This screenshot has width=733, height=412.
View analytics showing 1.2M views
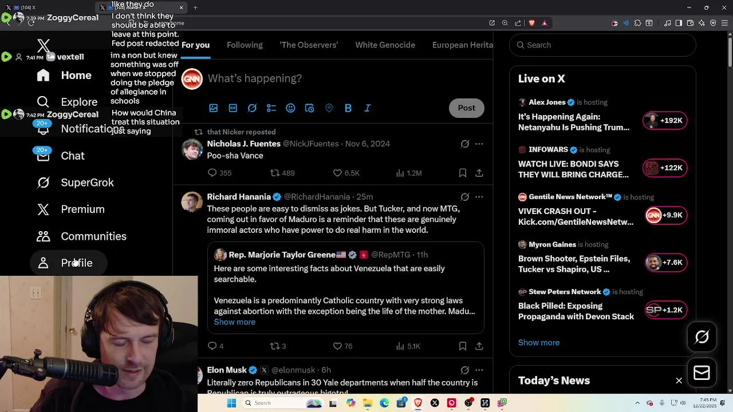[x=409, y=173]
